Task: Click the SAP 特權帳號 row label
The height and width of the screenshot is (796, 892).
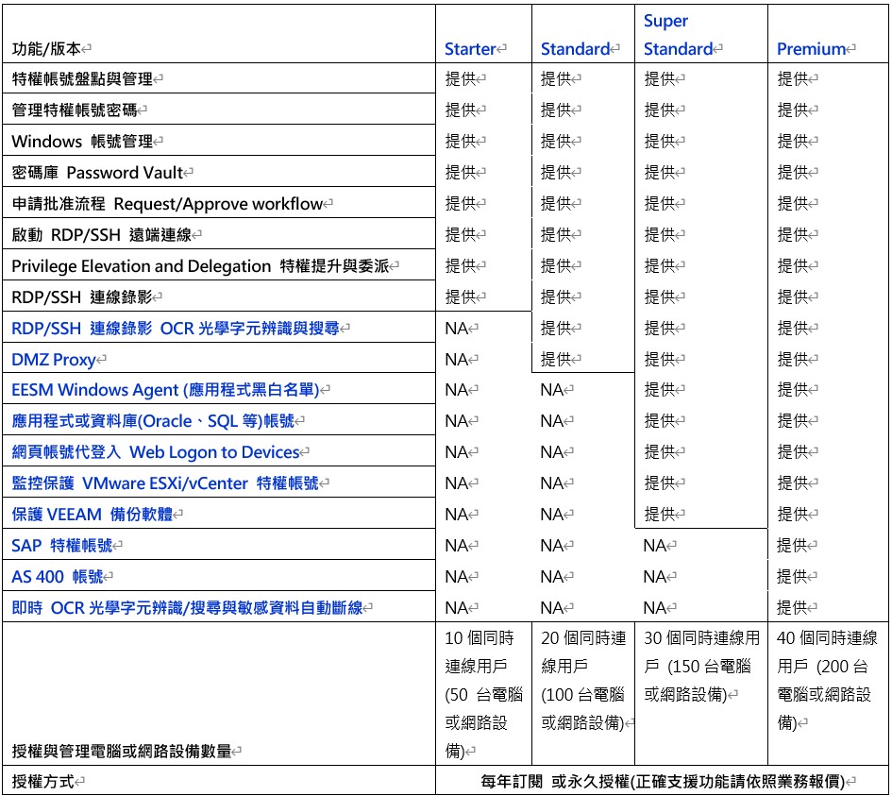Action: point(62,546)
